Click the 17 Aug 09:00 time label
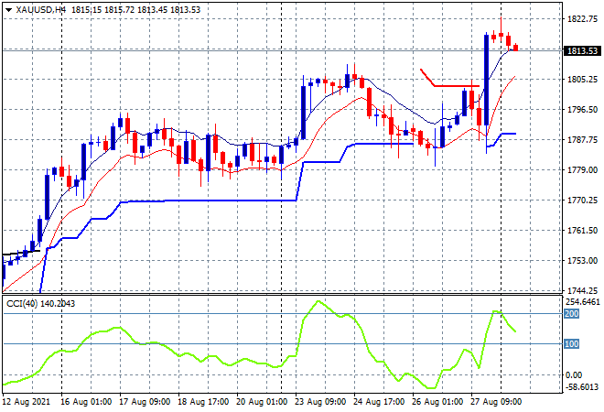The height and width of the screenshot is (412, 604). tap(145, 402)
